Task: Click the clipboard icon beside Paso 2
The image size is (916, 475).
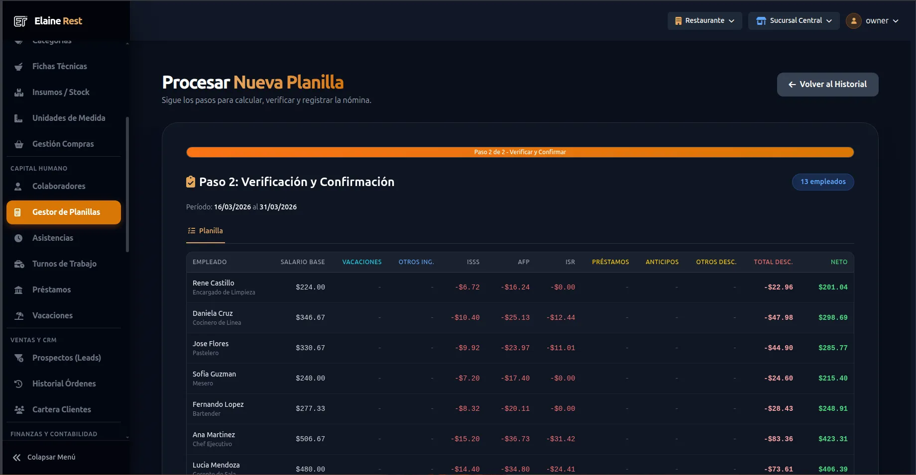Action: (x=191, y=182)
